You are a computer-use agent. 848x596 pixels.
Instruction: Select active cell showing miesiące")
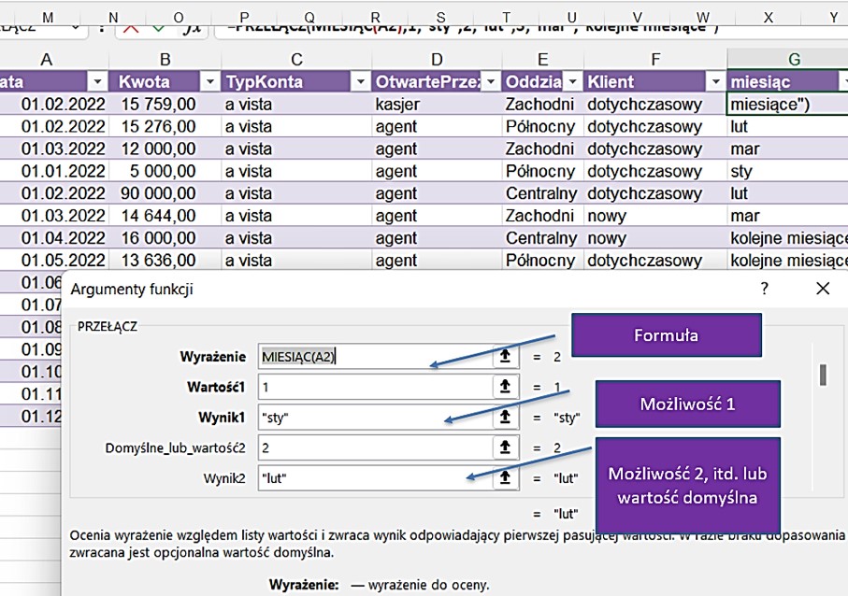tap(787, 104)
